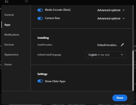The width and height of the screenshot is (136, 105).
Task: Open the Notifications preferences section
Action: coord(12,35)
